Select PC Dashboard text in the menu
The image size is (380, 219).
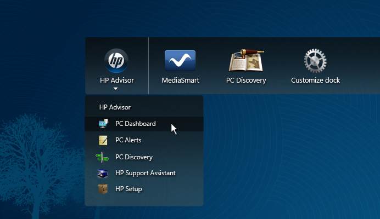coord(135,124)
